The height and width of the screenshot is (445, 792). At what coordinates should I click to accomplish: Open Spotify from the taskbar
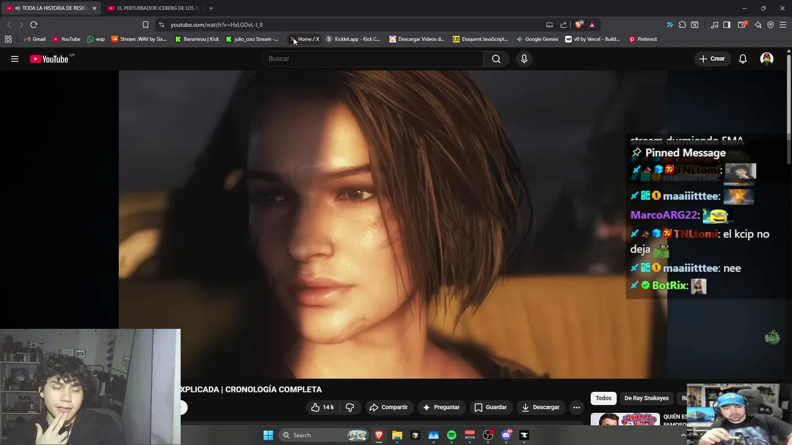(x=452, y=435)
